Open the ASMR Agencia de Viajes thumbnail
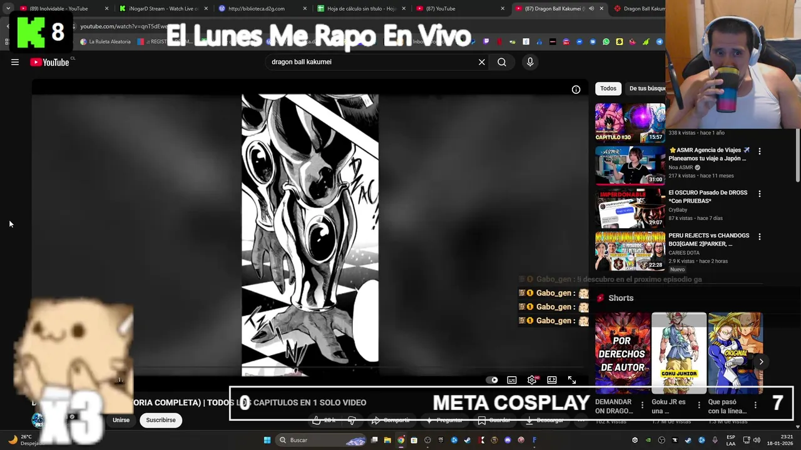This screenshot has height=450, width=801. [x=630, y=165]
